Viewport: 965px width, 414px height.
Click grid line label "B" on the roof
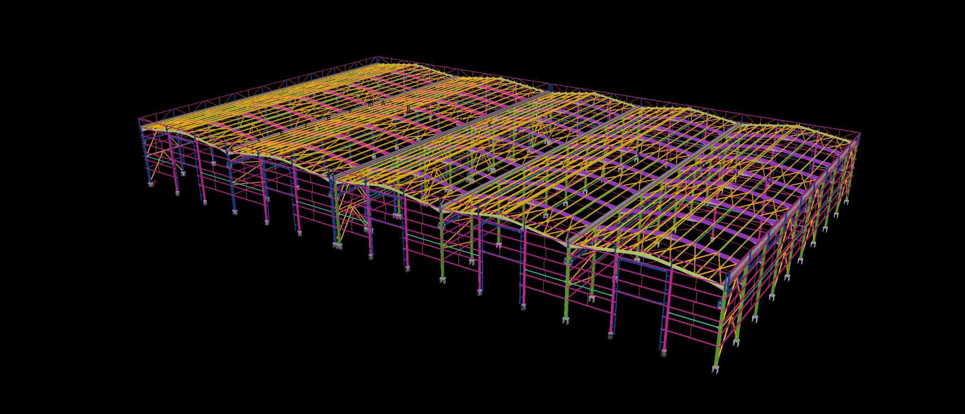(x=409, y=109)
